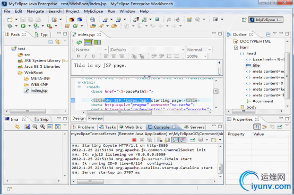This screenshot has width=294, height=195.
Task: Toggle vertical split editor layout
Action: click(x=97, y=42)
